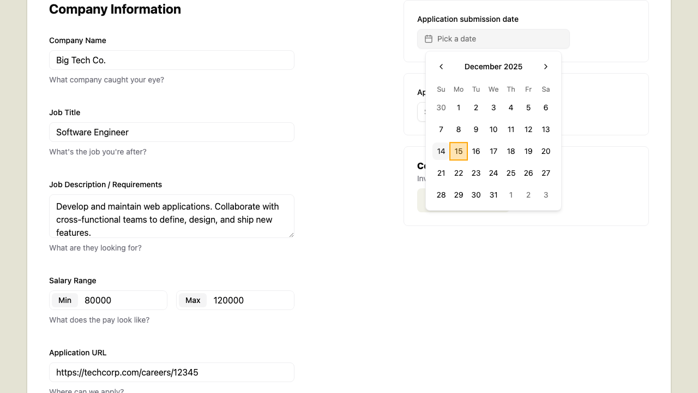Click the Min label in the salary range

pos(64,300)
